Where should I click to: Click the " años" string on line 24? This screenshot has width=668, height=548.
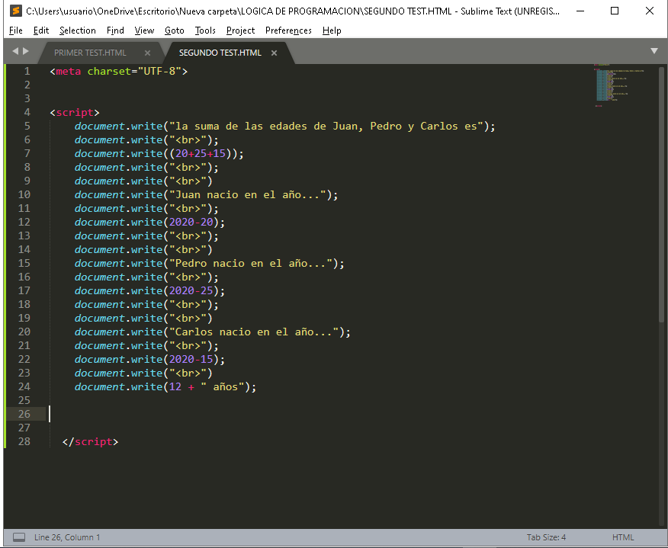223,386
